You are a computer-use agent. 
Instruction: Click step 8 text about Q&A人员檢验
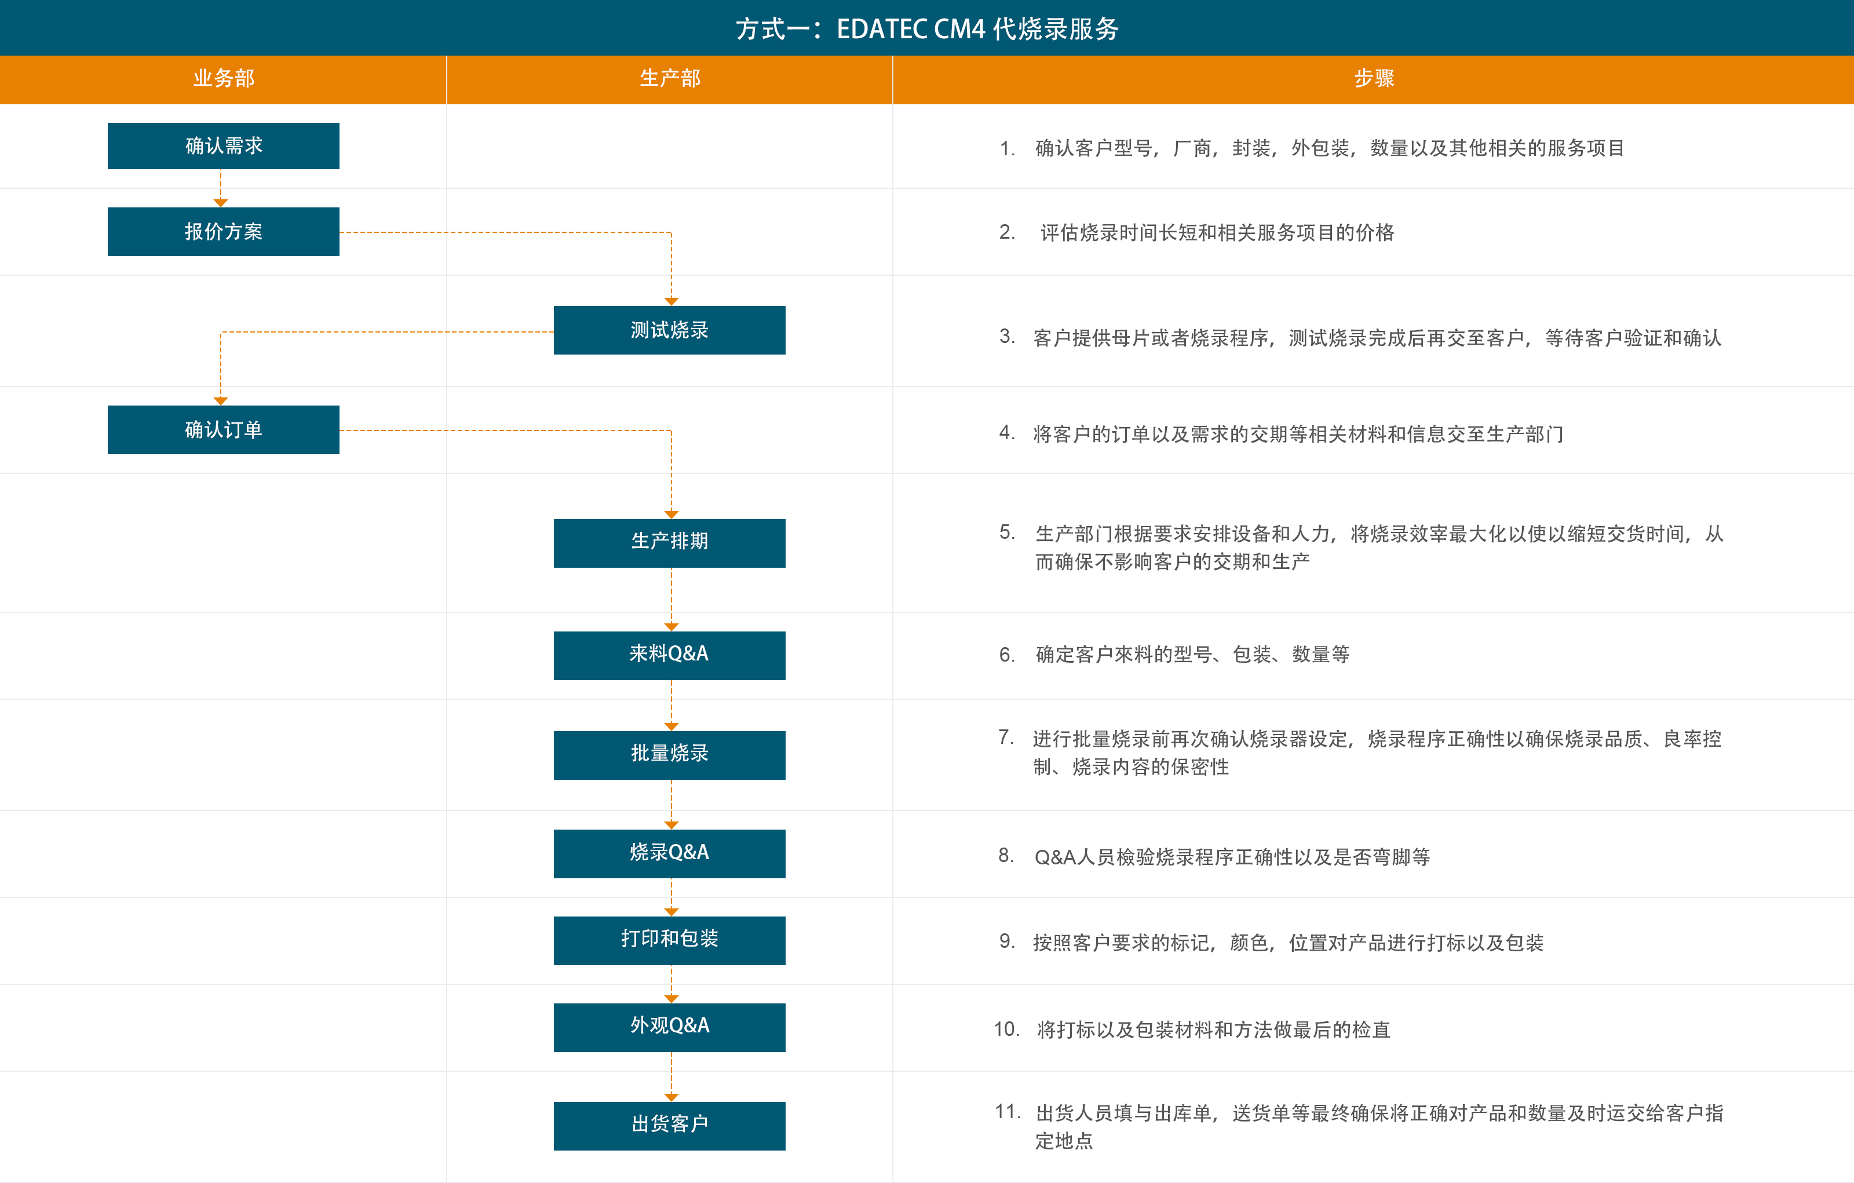1232,857
